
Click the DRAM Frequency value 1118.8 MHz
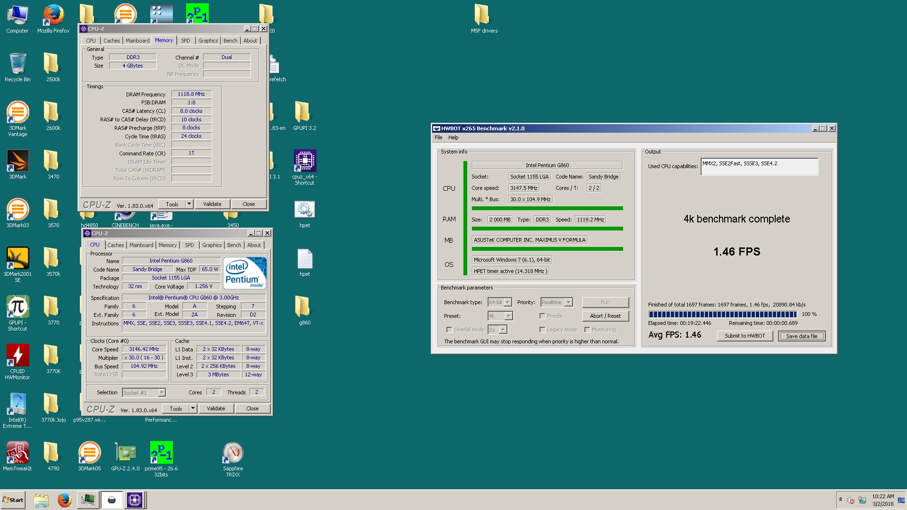coord(191,94)
